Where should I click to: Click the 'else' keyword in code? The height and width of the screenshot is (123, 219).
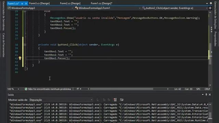point(47,11)
